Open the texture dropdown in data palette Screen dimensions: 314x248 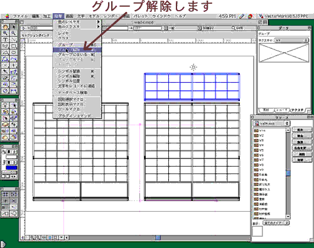coord(291,40)
